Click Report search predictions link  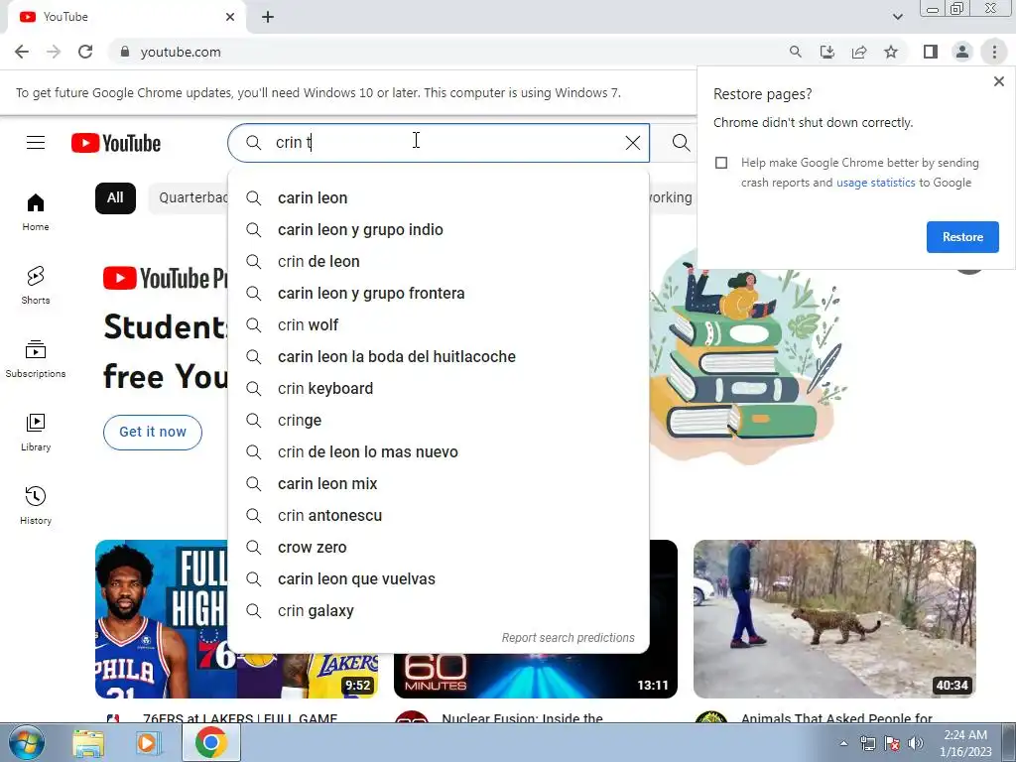coord(569,638)
